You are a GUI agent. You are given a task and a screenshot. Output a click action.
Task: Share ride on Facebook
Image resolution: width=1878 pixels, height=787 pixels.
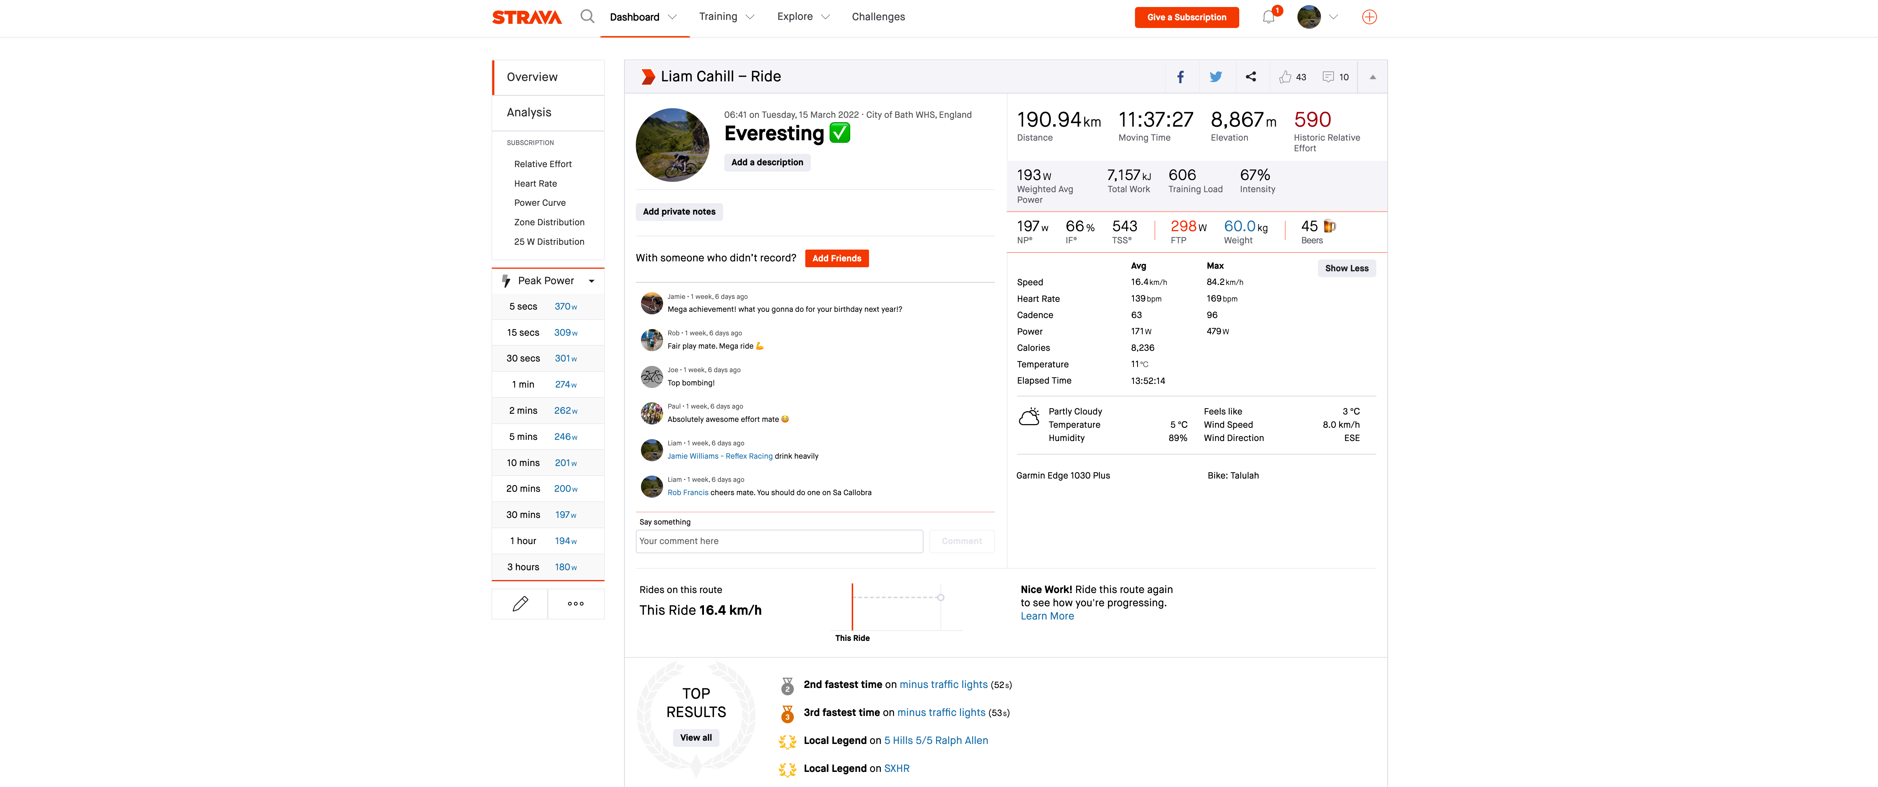point(1180,77)
